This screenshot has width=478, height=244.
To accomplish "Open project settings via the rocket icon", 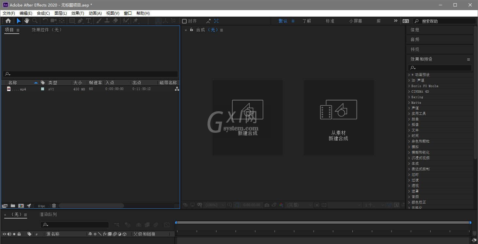I will pyautogui.click(x=29, y=206).
